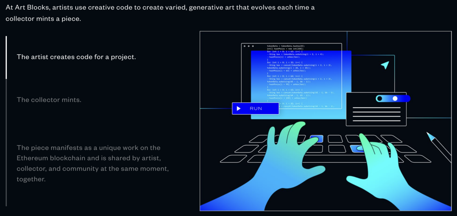Screen dimensions: 457x216
Task: Click the white progress bar beside the active step
Action: point(6,57)
